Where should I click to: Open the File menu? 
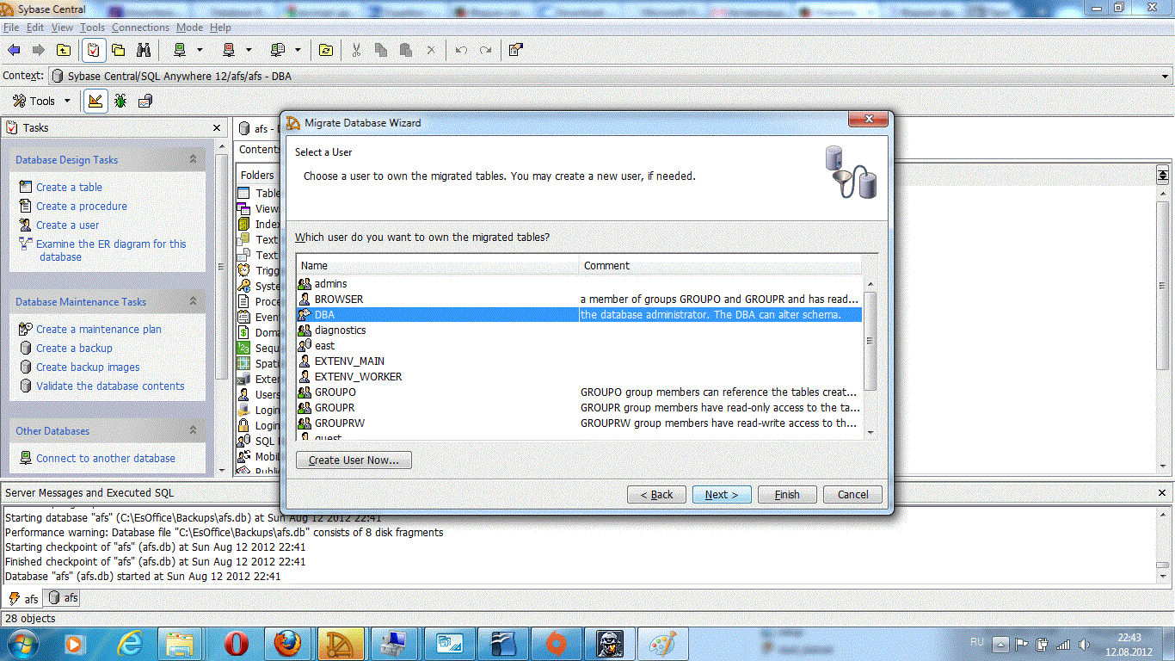click(11, 28)
